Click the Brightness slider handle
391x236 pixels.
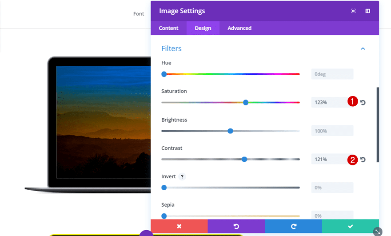coord(230,131)
